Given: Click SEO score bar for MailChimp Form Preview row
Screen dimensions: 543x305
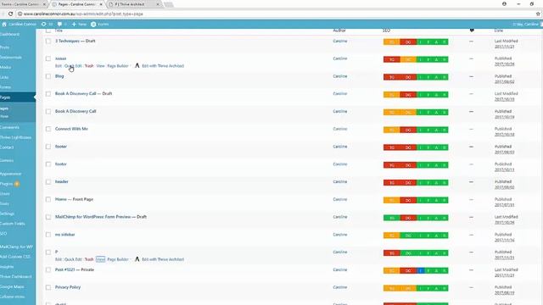Looking at the screenshot, I should coord(416,218).
